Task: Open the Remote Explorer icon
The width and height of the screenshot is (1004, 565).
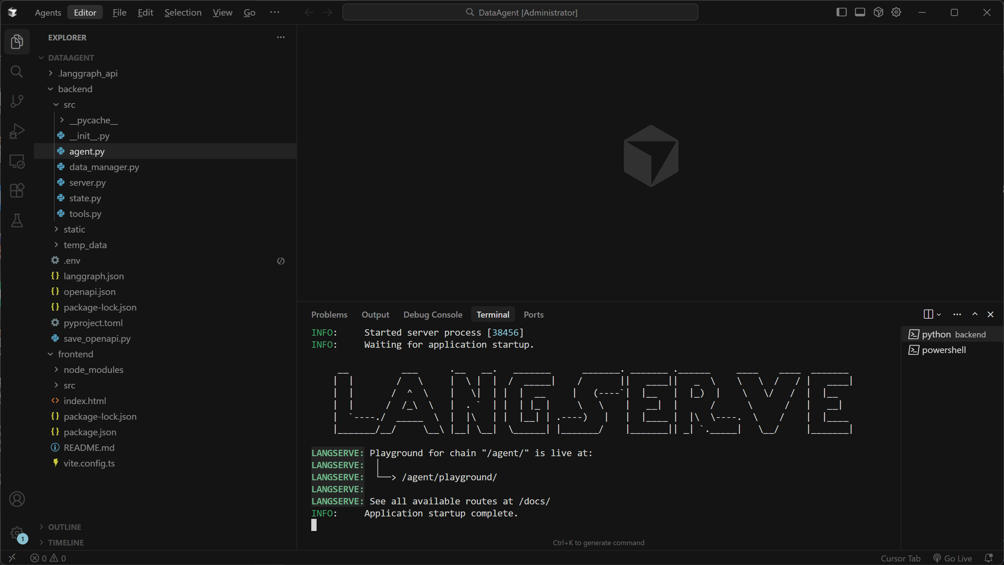Action: 17,161
